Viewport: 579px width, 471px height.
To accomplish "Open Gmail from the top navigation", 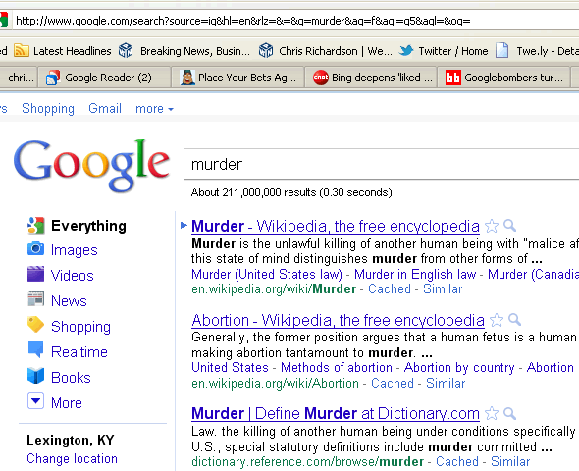I will click(105, 109).
